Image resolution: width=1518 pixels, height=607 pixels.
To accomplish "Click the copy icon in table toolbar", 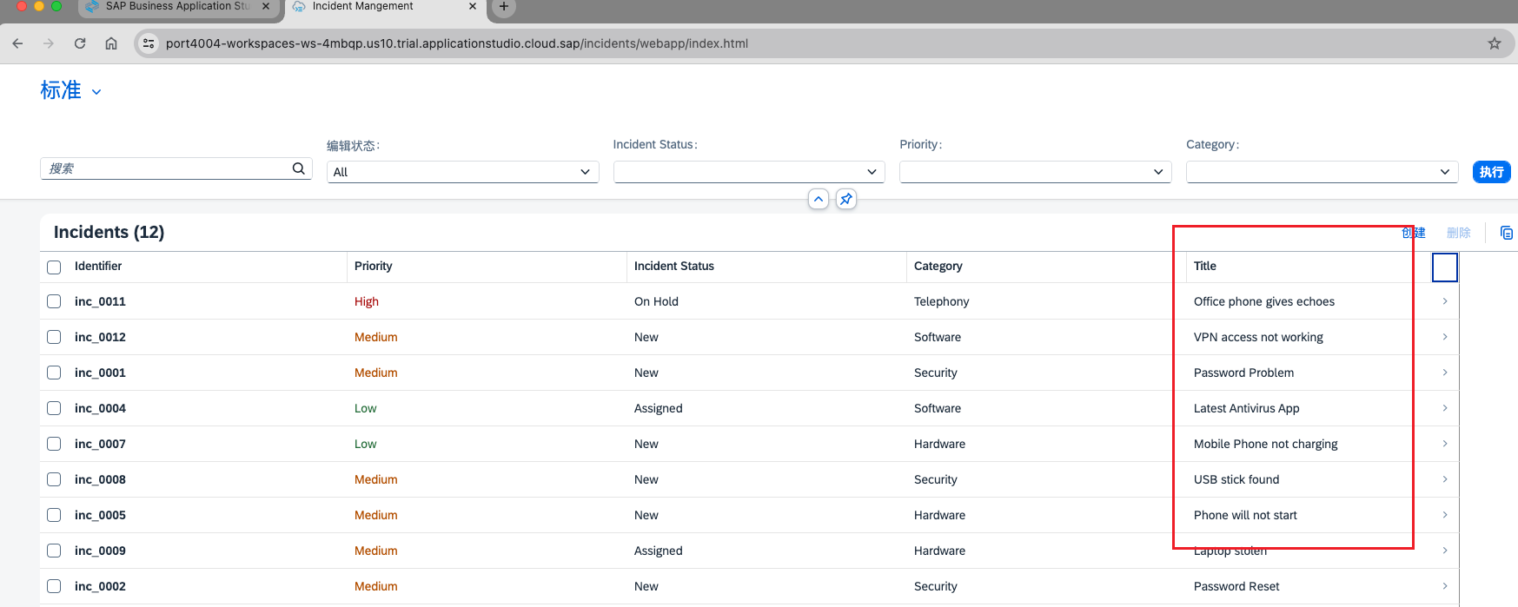I will (x=1506, y=233).
